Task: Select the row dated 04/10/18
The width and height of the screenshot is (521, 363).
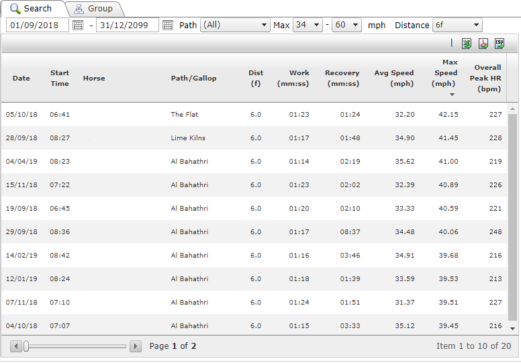Action: click(254, 325)
